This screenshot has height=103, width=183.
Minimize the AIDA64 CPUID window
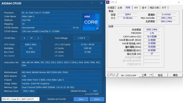coord(92,3)
